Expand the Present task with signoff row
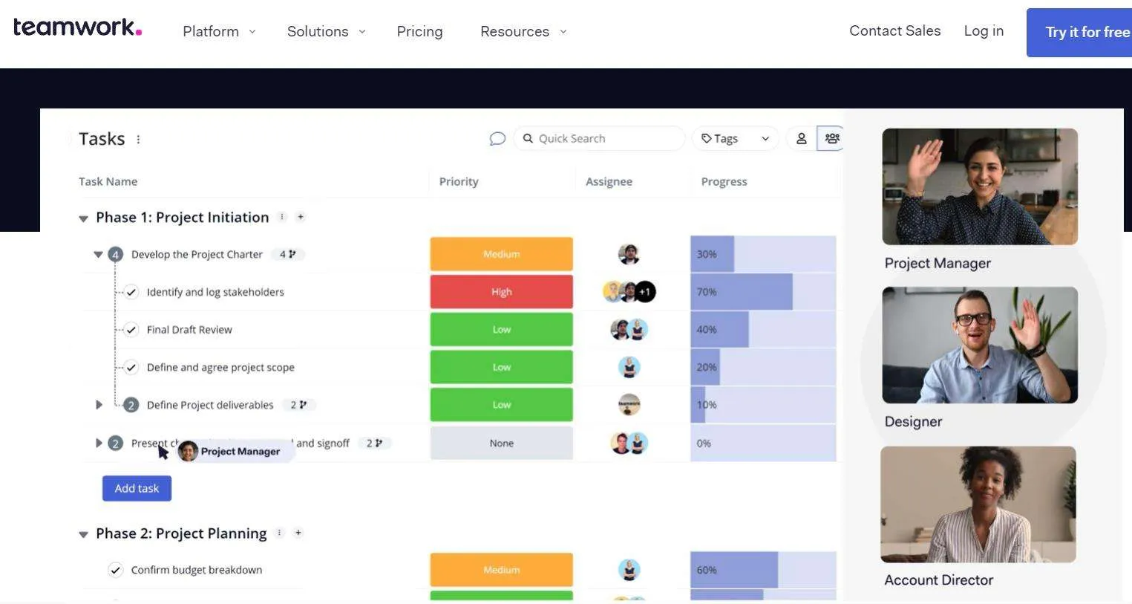The image size is (1132, 604). (99, 443)
